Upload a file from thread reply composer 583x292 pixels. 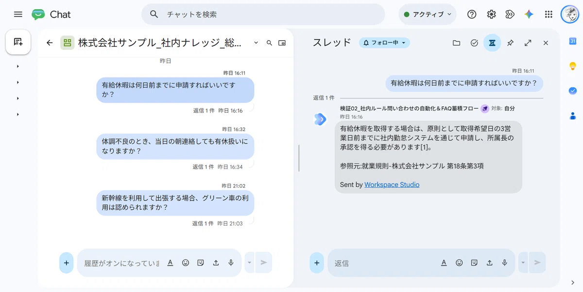tap(490, 262)
